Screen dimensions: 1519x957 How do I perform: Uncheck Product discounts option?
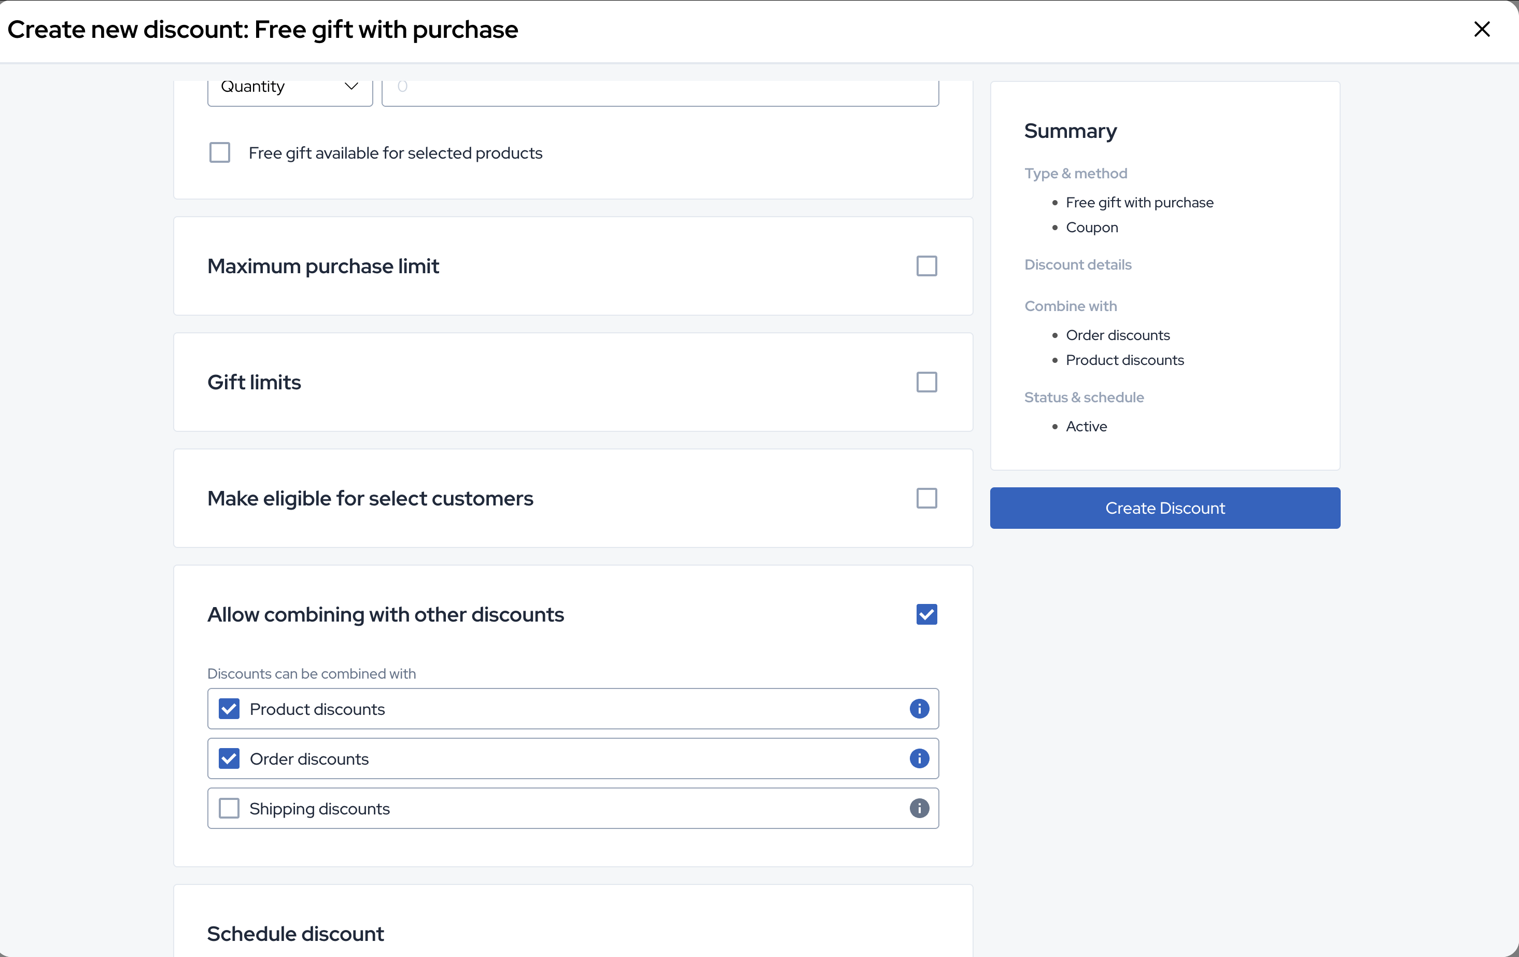click(229, 709)
